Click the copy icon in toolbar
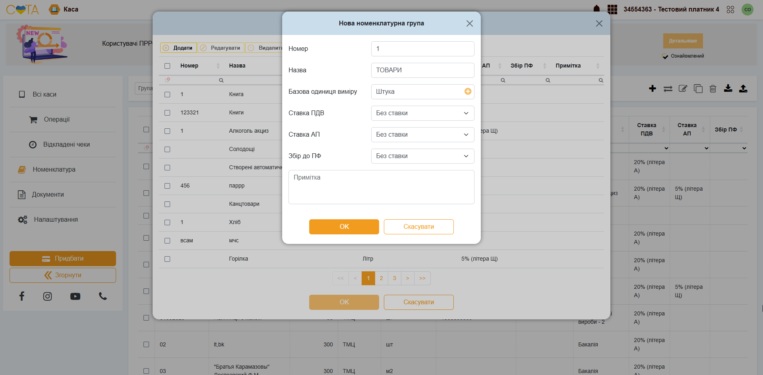Image resolution: width=763 pixels, height=375 pixels. coord(698,89)
